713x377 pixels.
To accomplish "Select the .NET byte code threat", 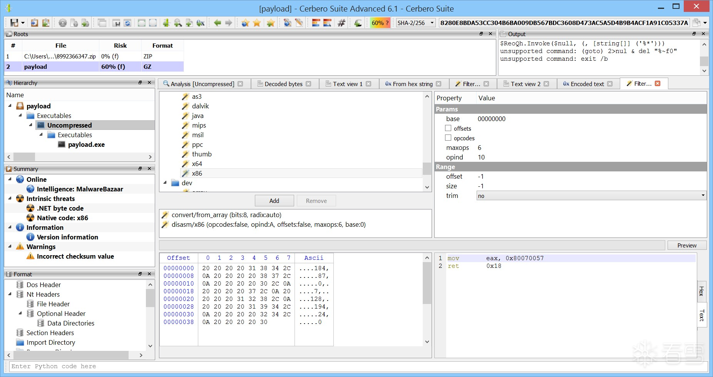I will (x=60, y=208).
